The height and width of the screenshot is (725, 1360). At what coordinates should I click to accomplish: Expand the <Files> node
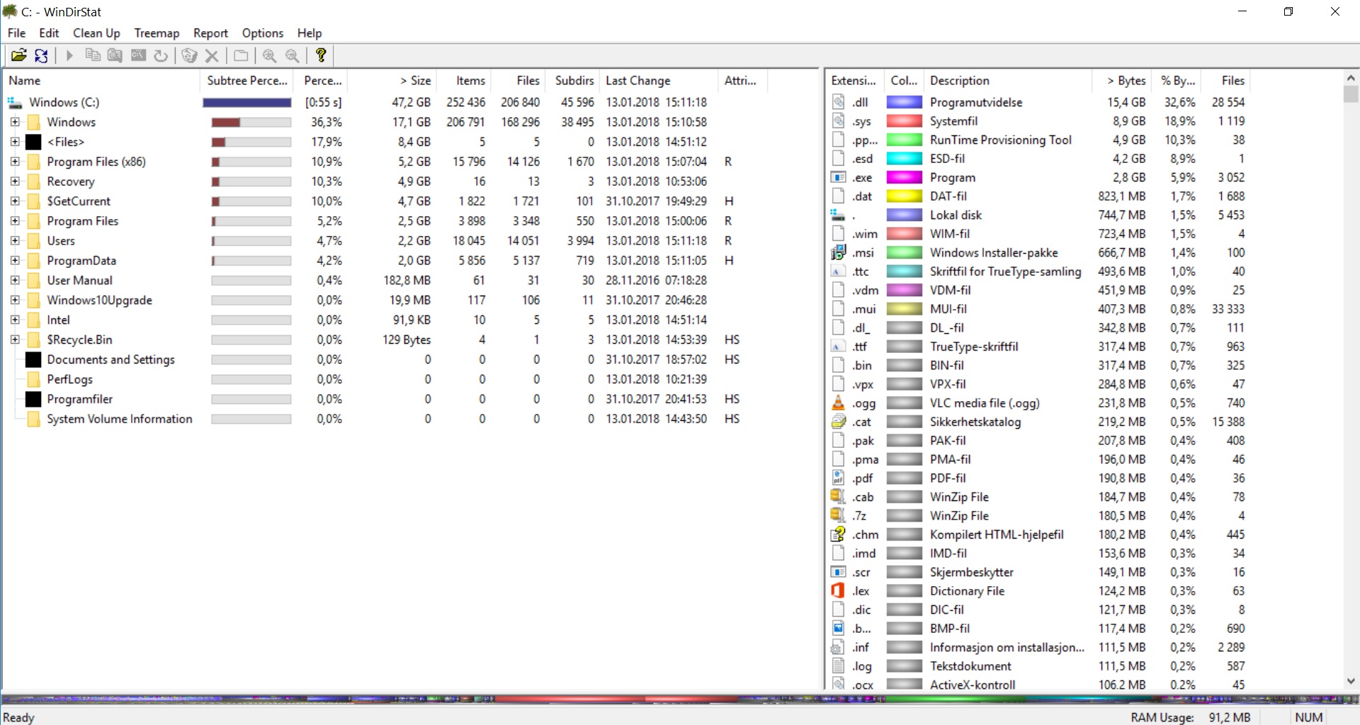point(14,142)
